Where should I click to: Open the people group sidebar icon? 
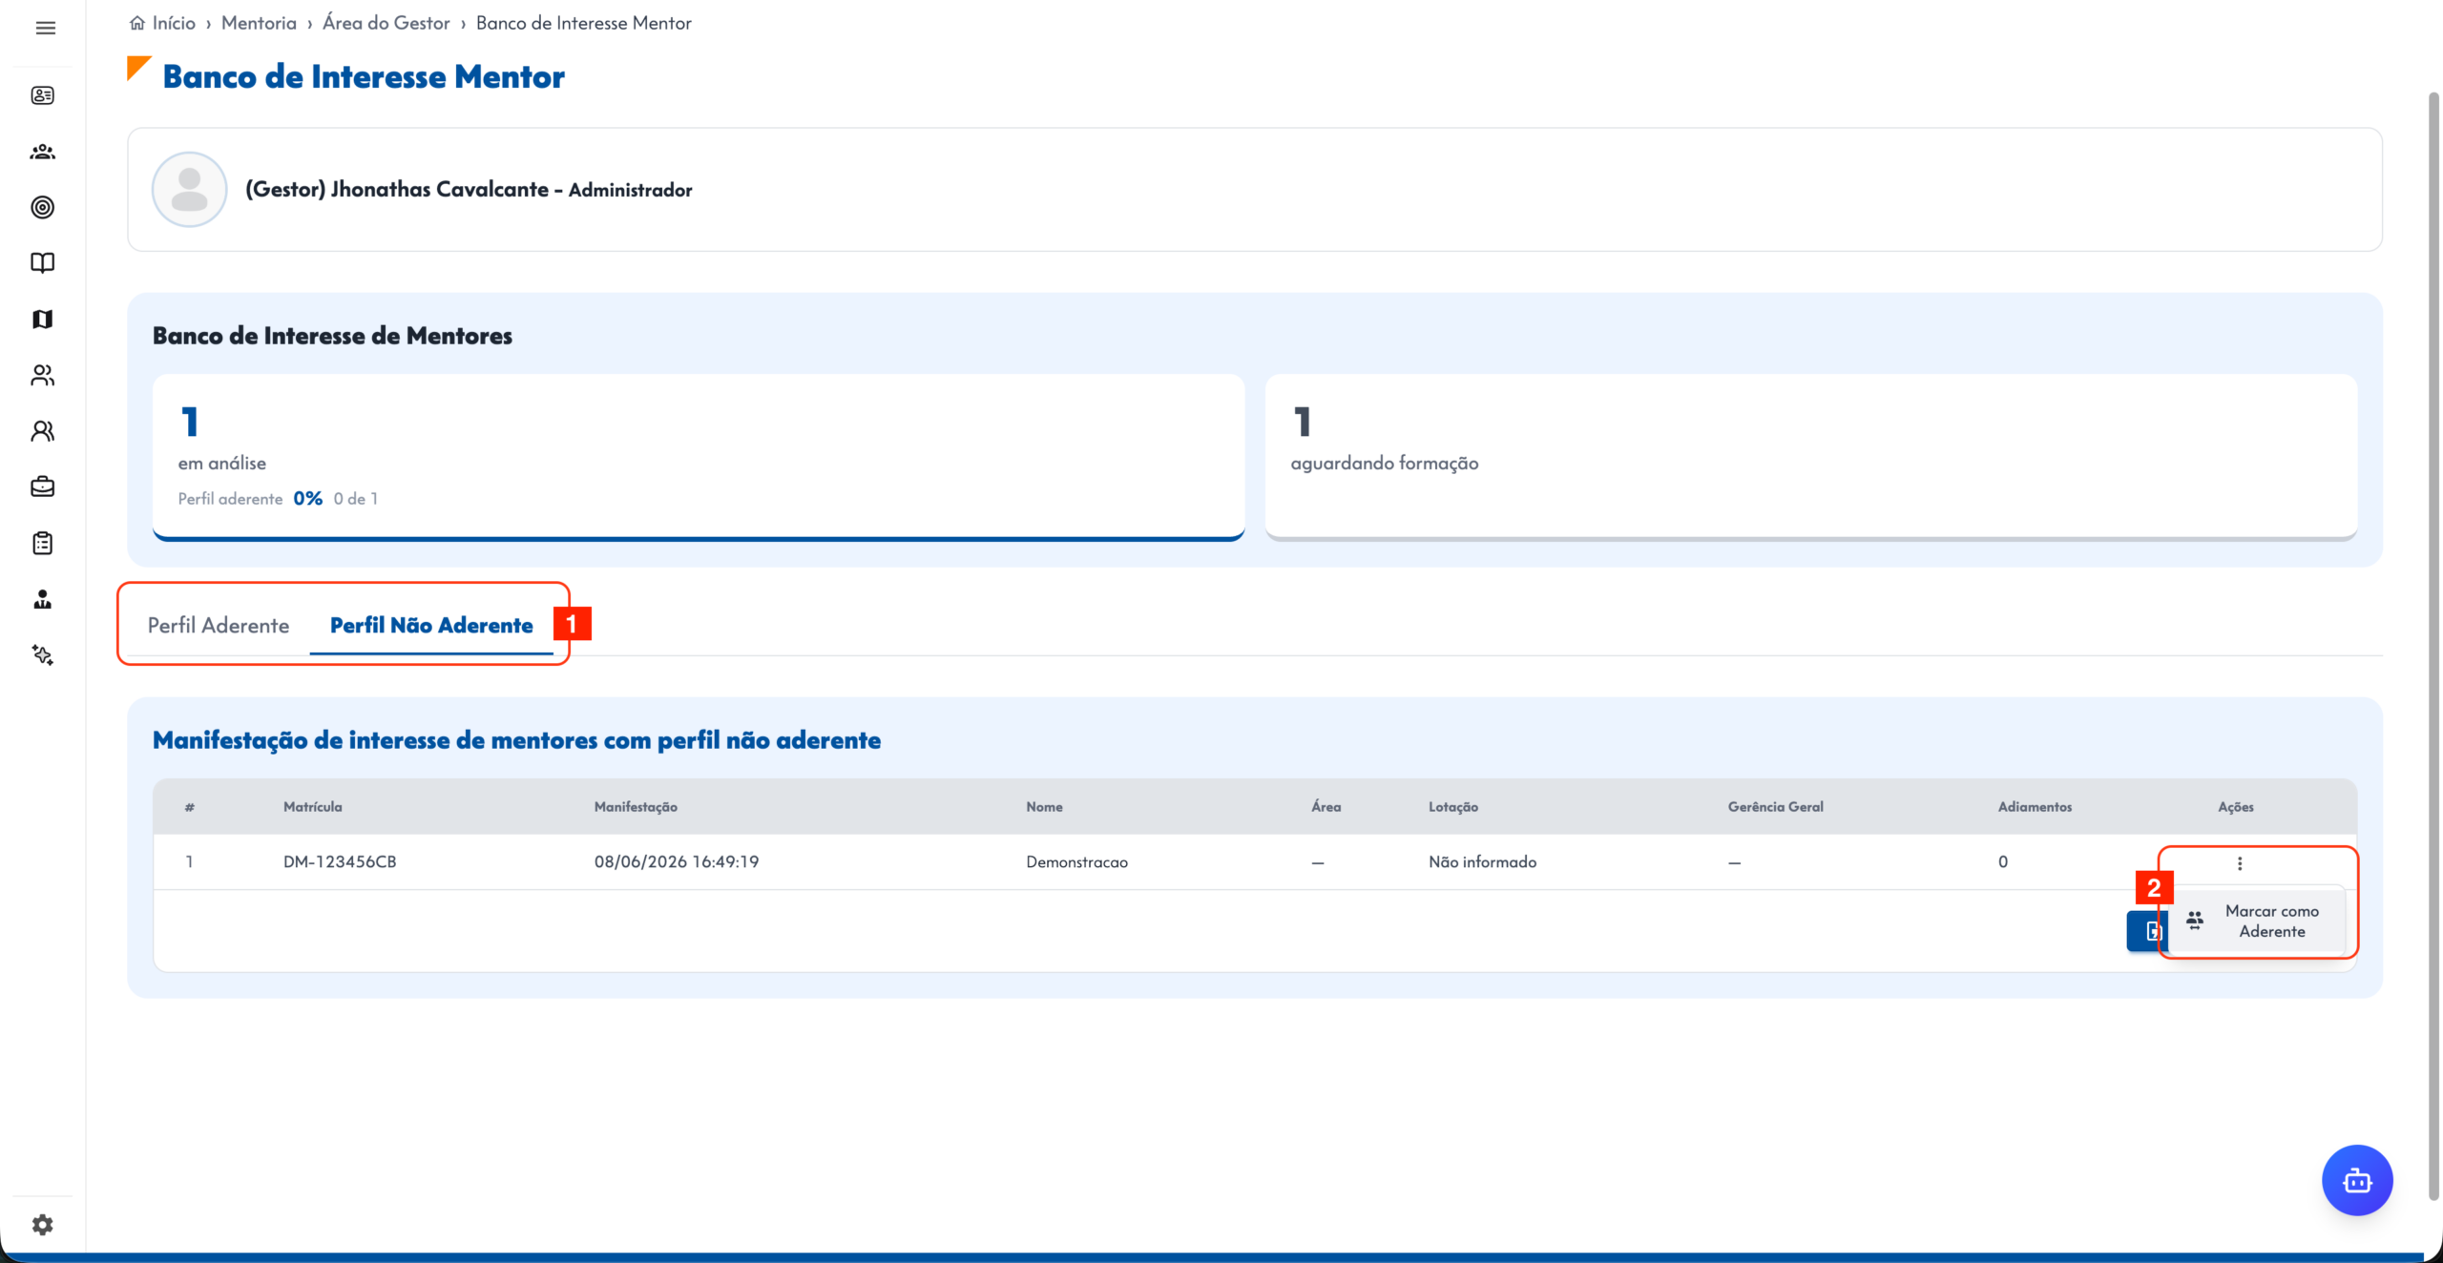43,152
